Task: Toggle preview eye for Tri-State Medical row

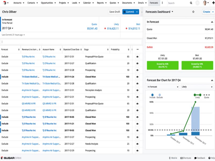Action: click(137, 77)
